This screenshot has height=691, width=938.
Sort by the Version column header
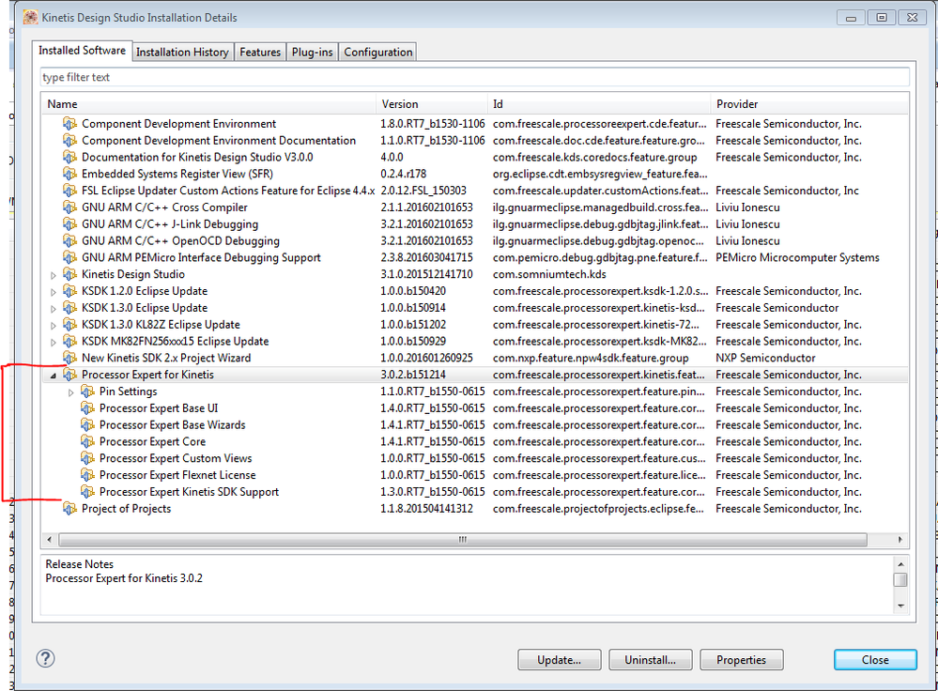[432, 104]
